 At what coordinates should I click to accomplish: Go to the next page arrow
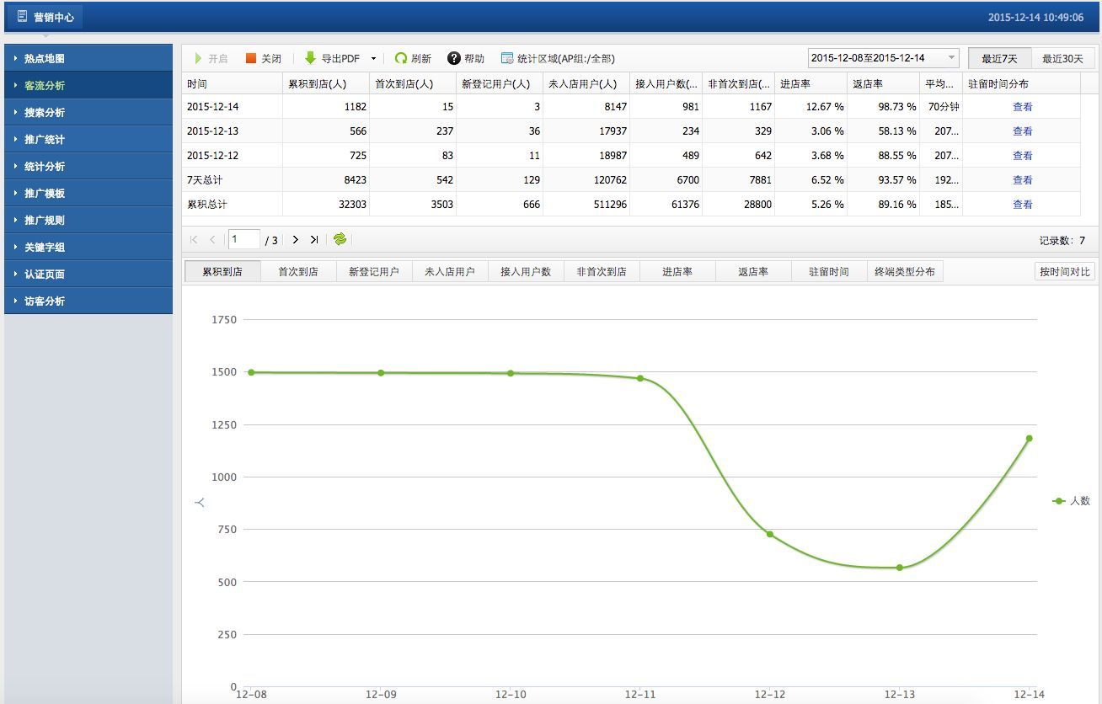pyautogui.click(x=295, y=239)
